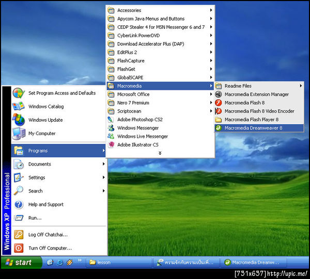The image size is (310, 279).
Task: Click the Windows Messenger icon
Action: pyautogui.click(x=111, y=128)
